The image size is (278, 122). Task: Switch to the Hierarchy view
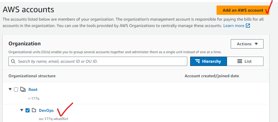click(x=208, y=61)
